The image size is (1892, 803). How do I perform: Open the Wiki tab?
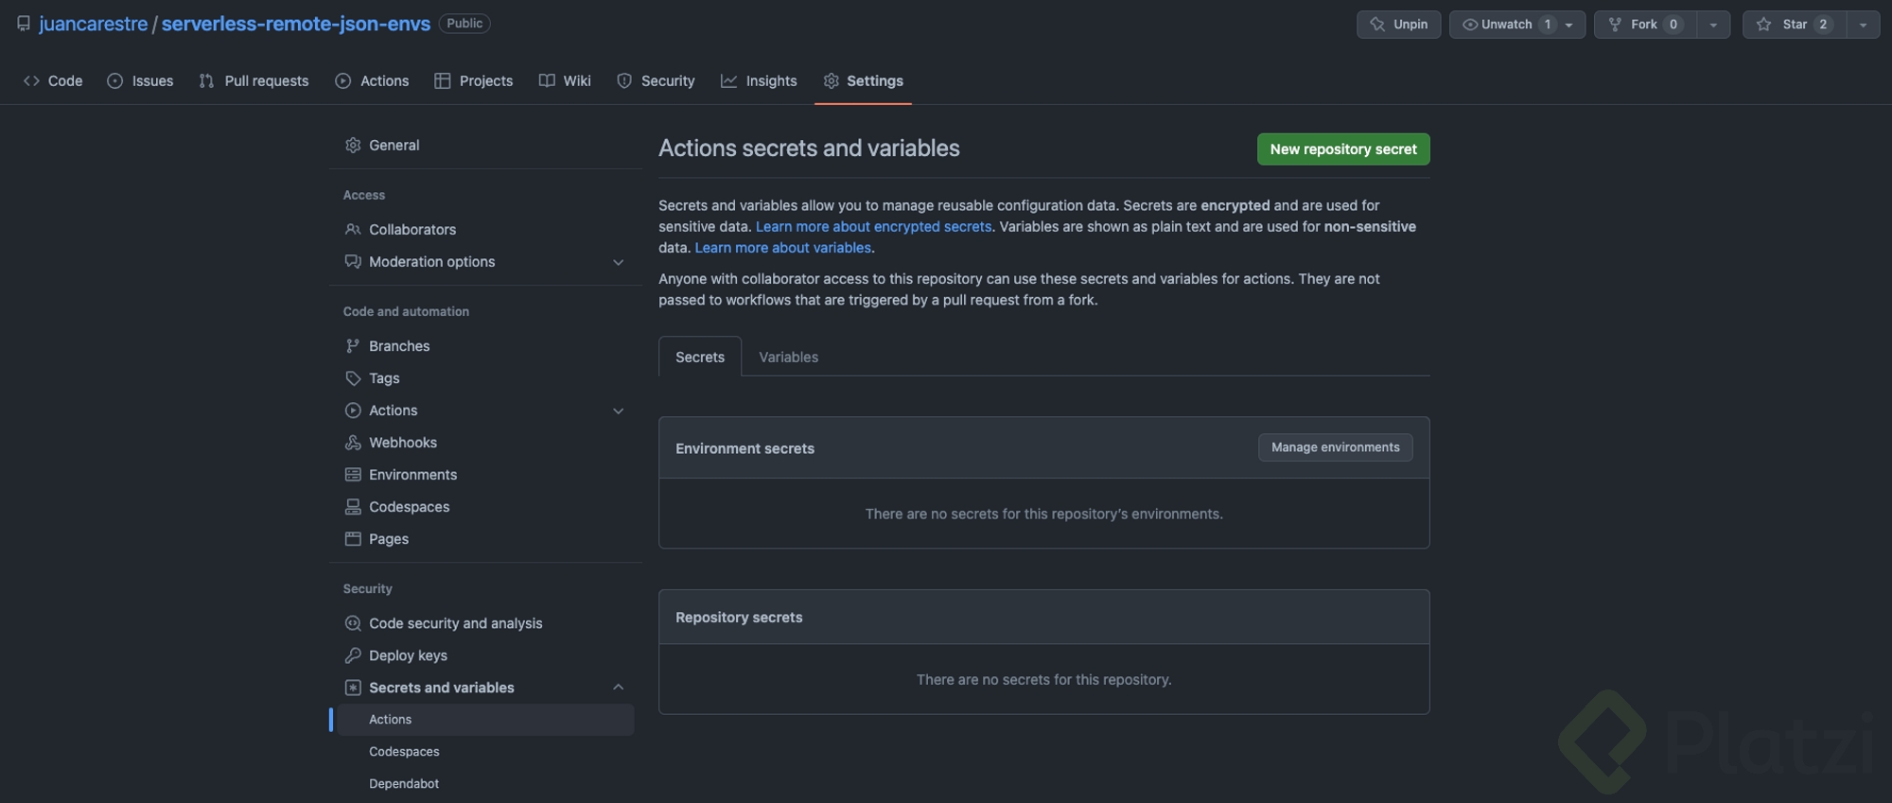click(565, 81)
